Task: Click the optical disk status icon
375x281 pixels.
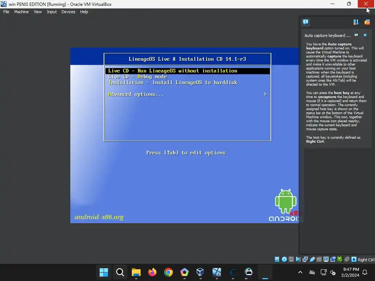Action: 284,259
